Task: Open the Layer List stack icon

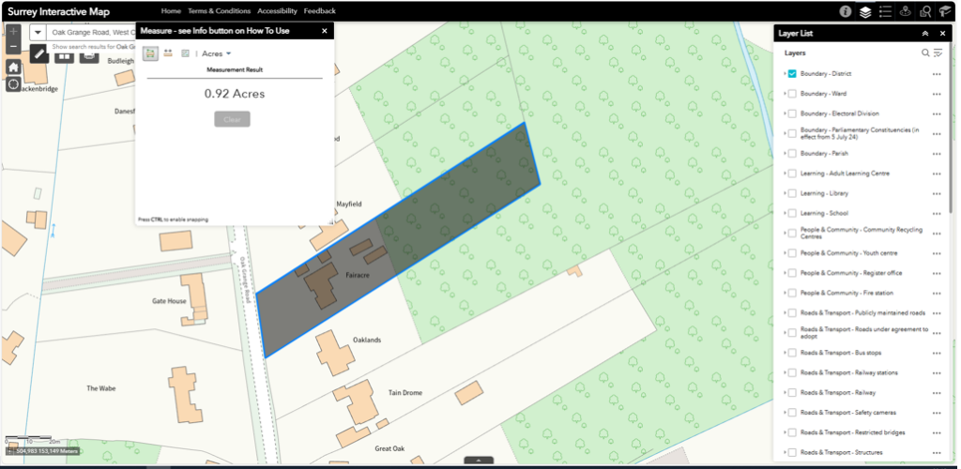Action: point(865,11)
